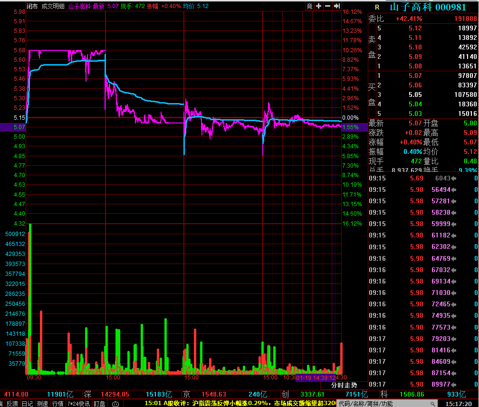The image size is (479, 407).
Task: Click the code/name search input field
Action: click(387, 404)
